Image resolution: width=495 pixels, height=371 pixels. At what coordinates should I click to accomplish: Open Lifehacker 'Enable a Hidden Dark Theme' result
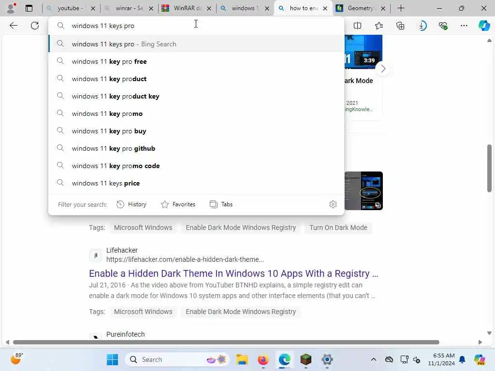pos(233,273)
